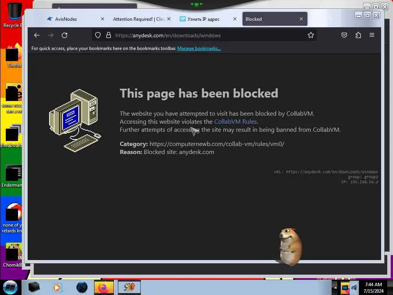The height and width of the screenshot is (295, 393).
Task: Close the Узнать IP адрес tab
Action: (234, 19)
